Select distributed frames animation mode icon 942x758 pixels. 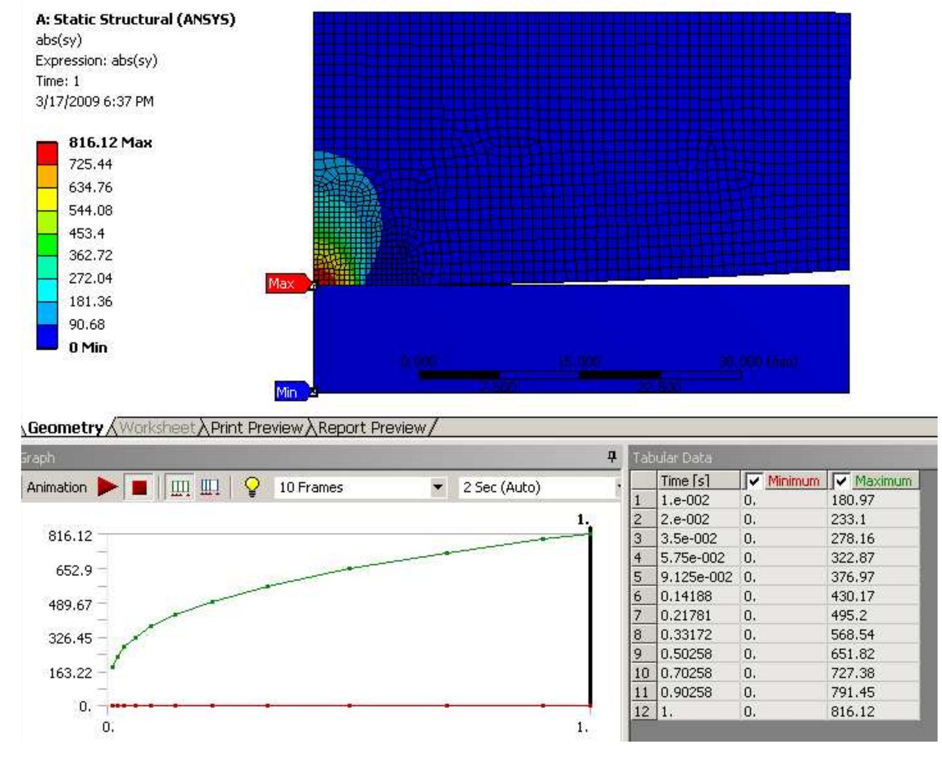pyautogui.click(x=180, y=487)
